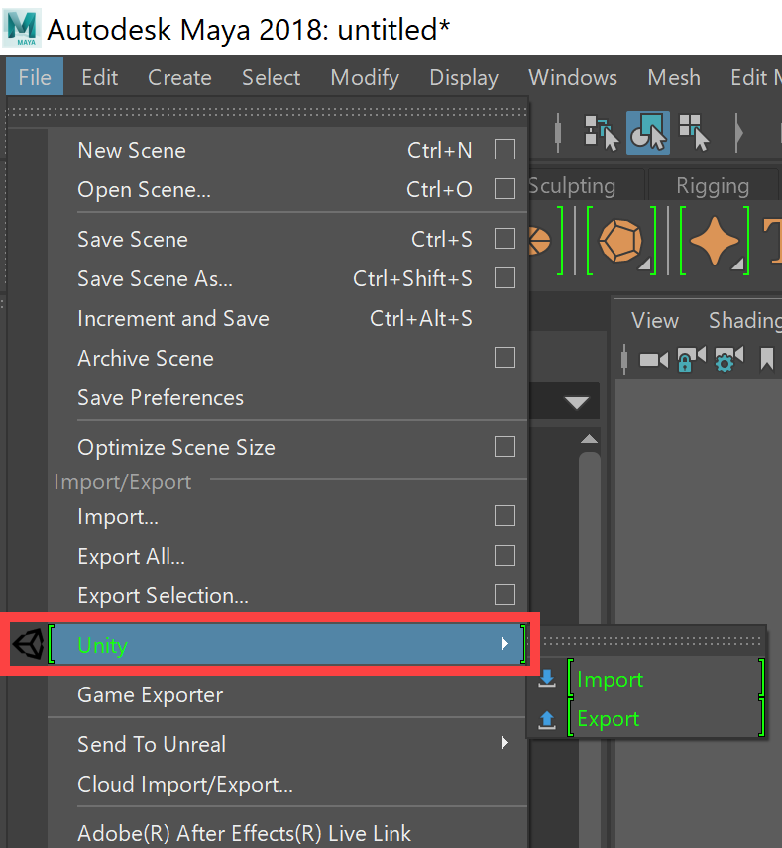Open Import options box

click(x=504, y=516)
